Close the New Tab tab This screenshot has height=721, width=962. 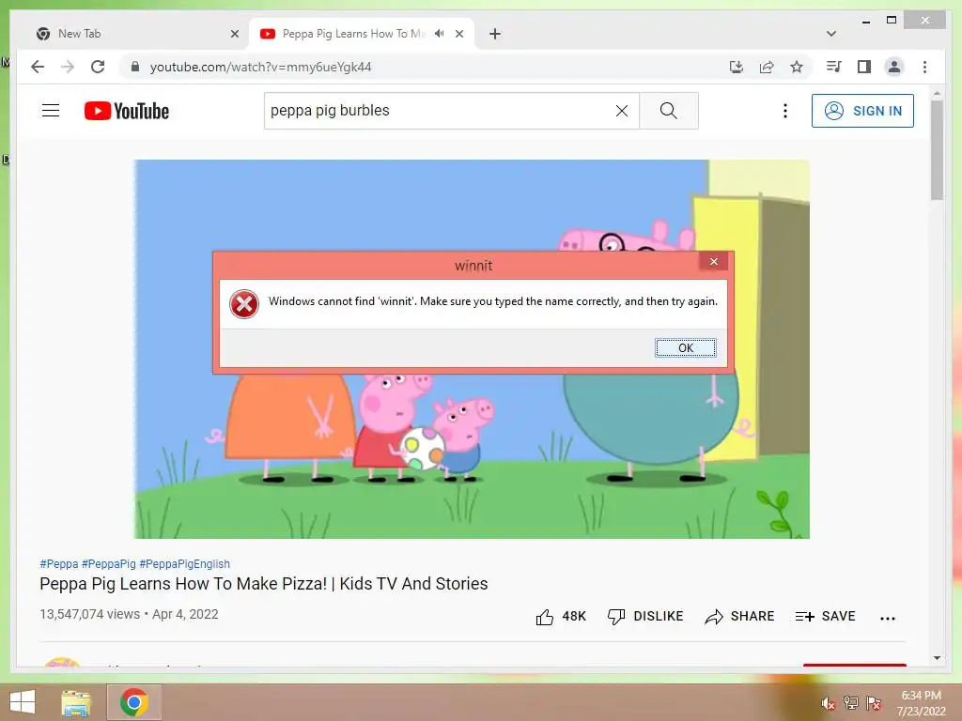(x=234, y=34)
